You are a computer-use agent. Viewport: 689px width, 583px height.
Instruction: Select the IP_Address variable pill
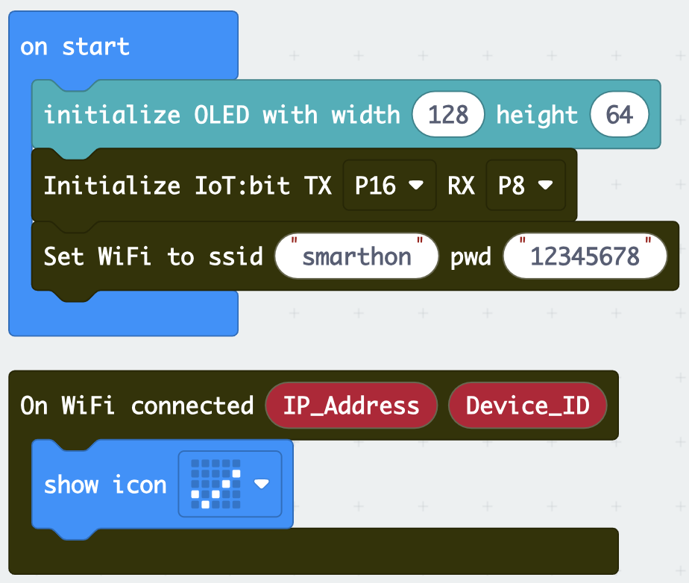pos(351,405)
